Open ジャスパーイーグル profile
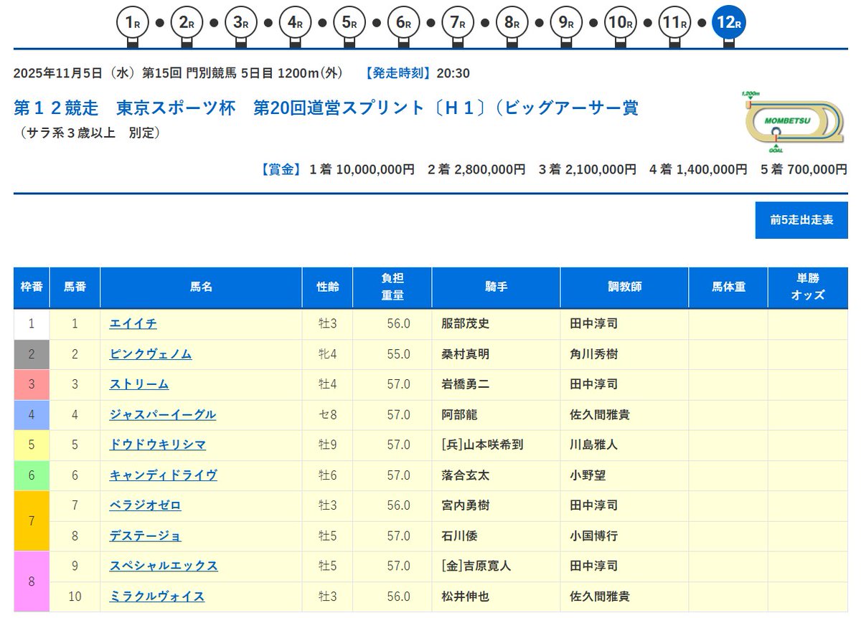Image resolution: width=861 pixels, height=618 pixels. 161,414
